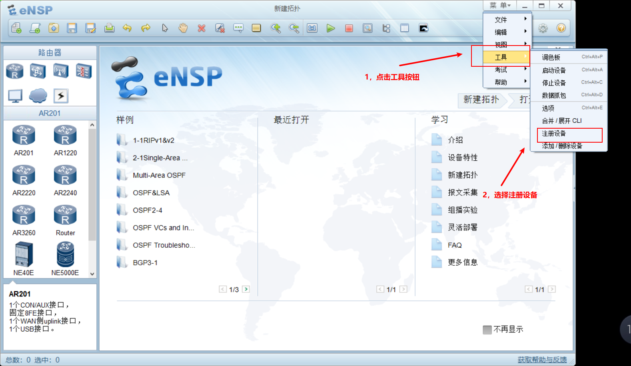The image size is (631, 366).
Task: Select the pointer selection tool
Action: [x=165, y=28]
